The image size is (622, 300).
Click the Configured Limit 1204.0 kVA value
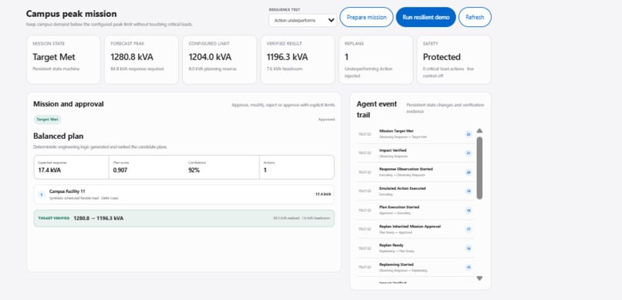210,57
